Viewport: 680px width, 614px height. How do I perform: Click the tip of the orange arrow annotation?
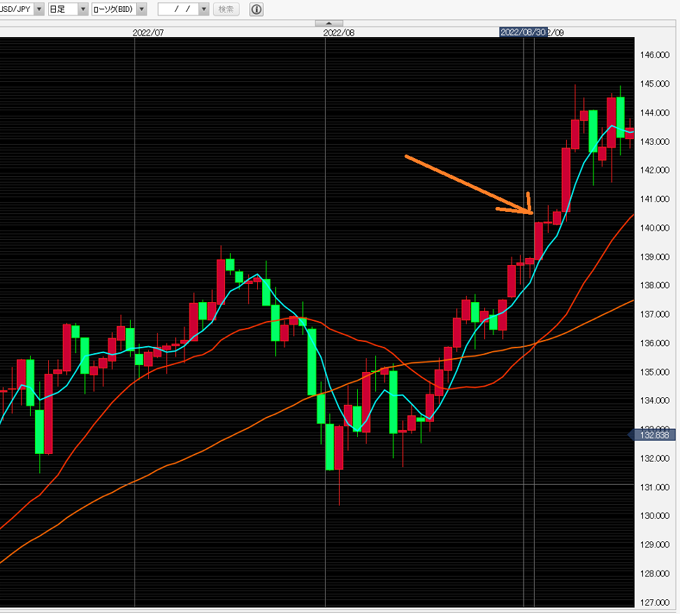click(x=531, y=212)
